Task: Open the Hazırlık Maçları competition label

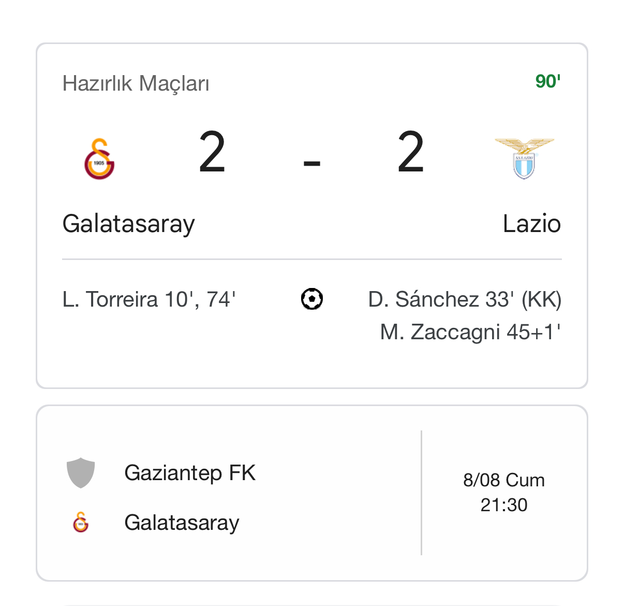Action: 136,83
